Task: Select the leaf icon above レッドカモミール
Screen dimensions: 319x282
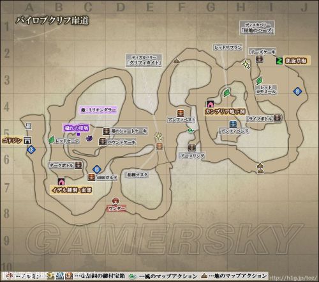Action: pos(260,81)
